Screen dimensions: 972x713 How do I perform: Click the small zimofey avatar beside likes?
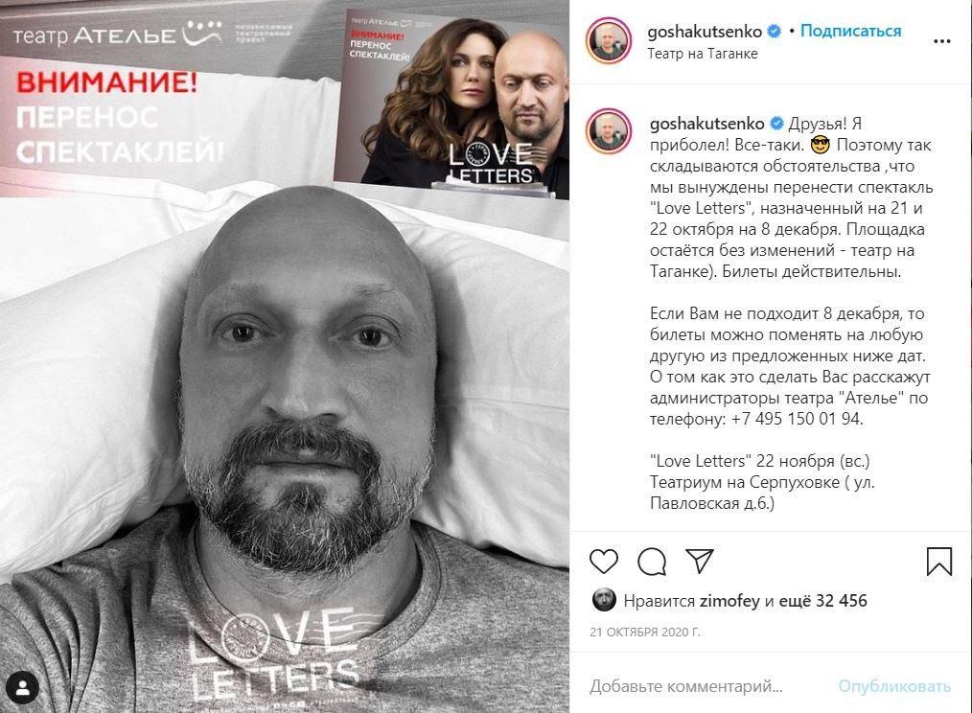(x=604, y=600)
